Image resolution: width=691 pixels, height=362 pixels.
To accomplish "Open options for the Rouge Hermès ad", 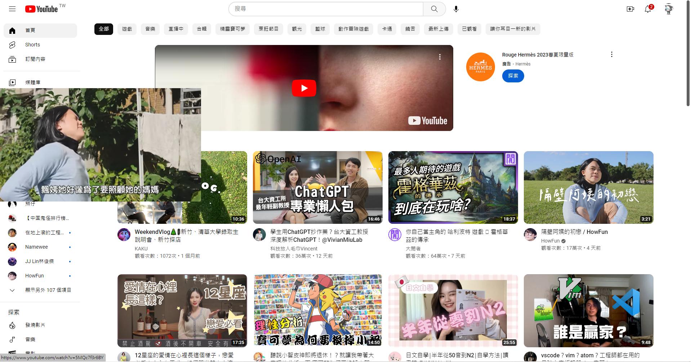I will 611,54.
